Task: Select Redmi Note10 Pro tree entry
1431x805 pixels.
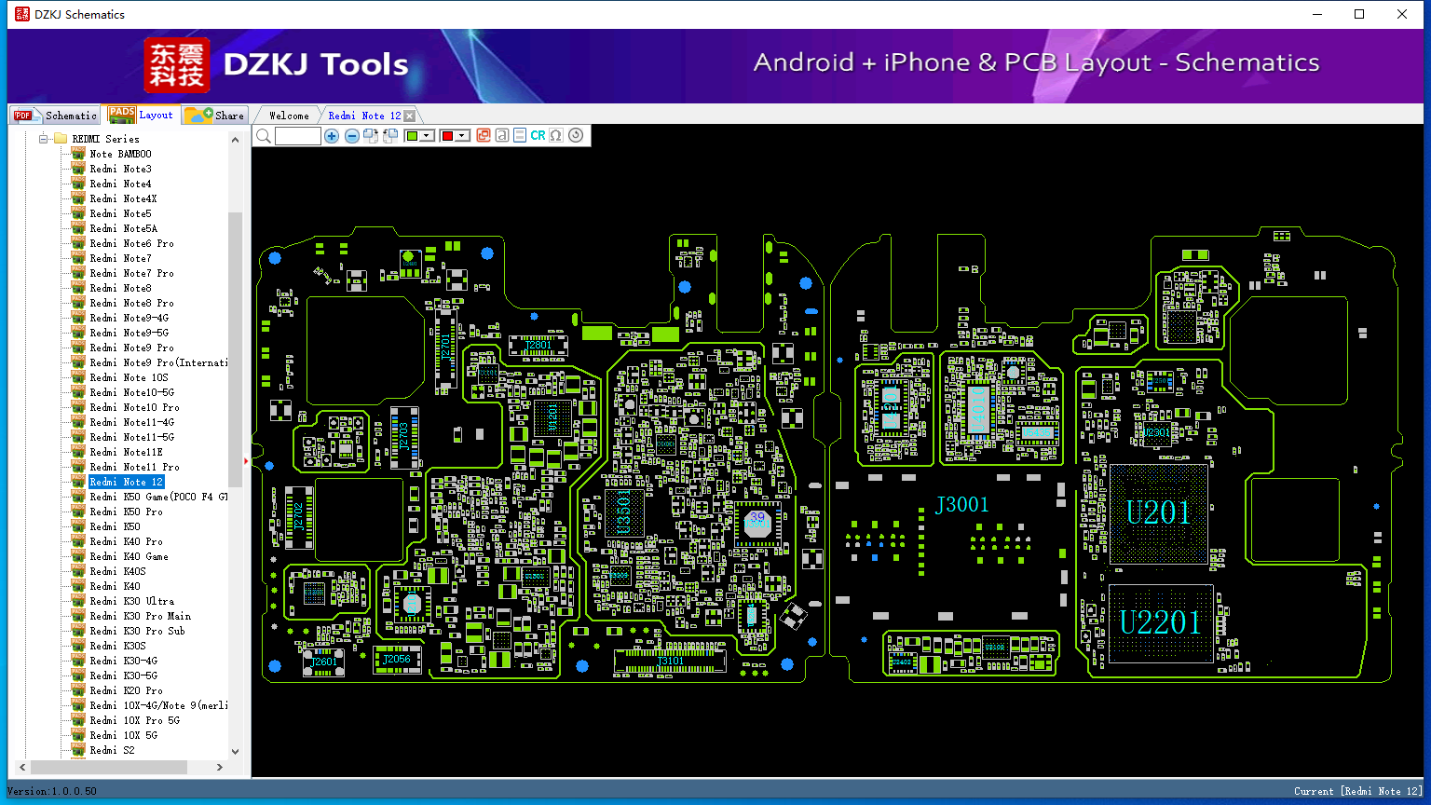Action: [x=134, y=407]
